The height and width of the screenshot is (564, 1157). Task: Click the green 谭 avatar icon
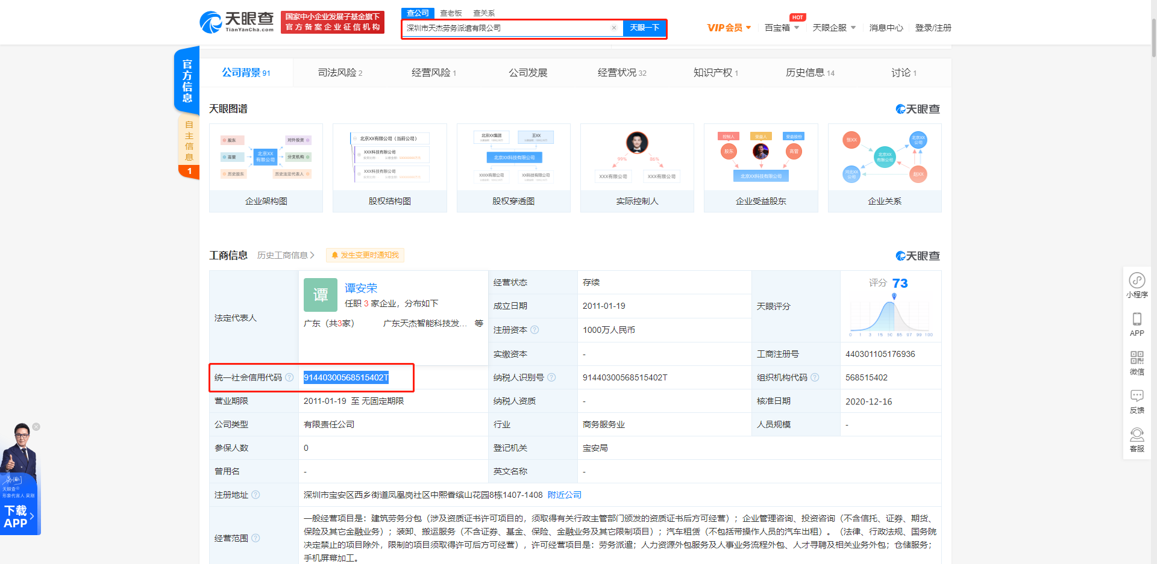click(x=320, y=295)
